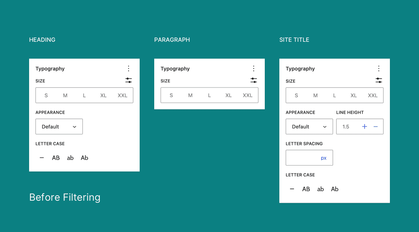Select capitalize Ab in Heading panel
Viewport: 419px width, 232px height.
coord(84,158)
